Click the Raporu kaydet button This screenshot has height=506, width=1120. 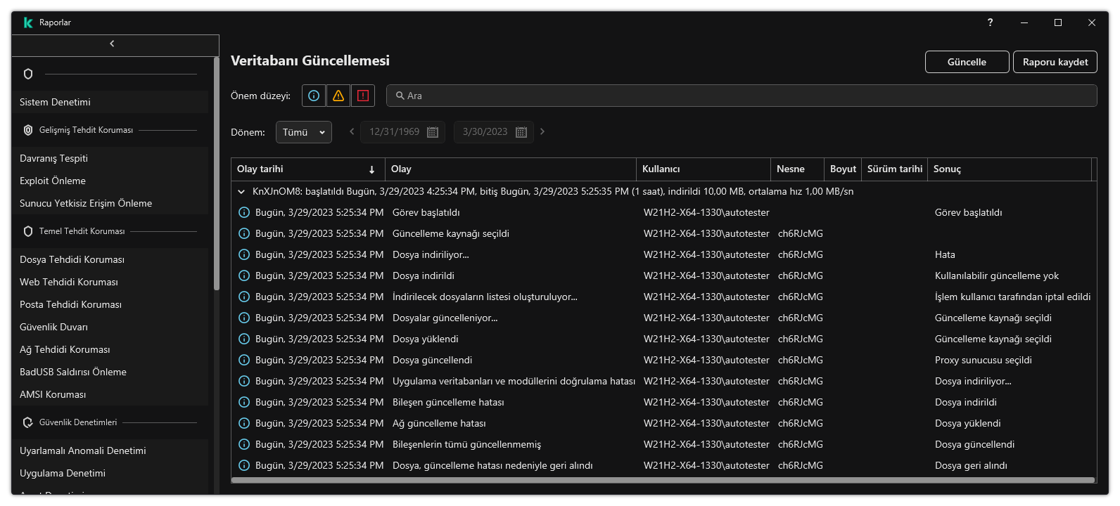(1055, 62)
